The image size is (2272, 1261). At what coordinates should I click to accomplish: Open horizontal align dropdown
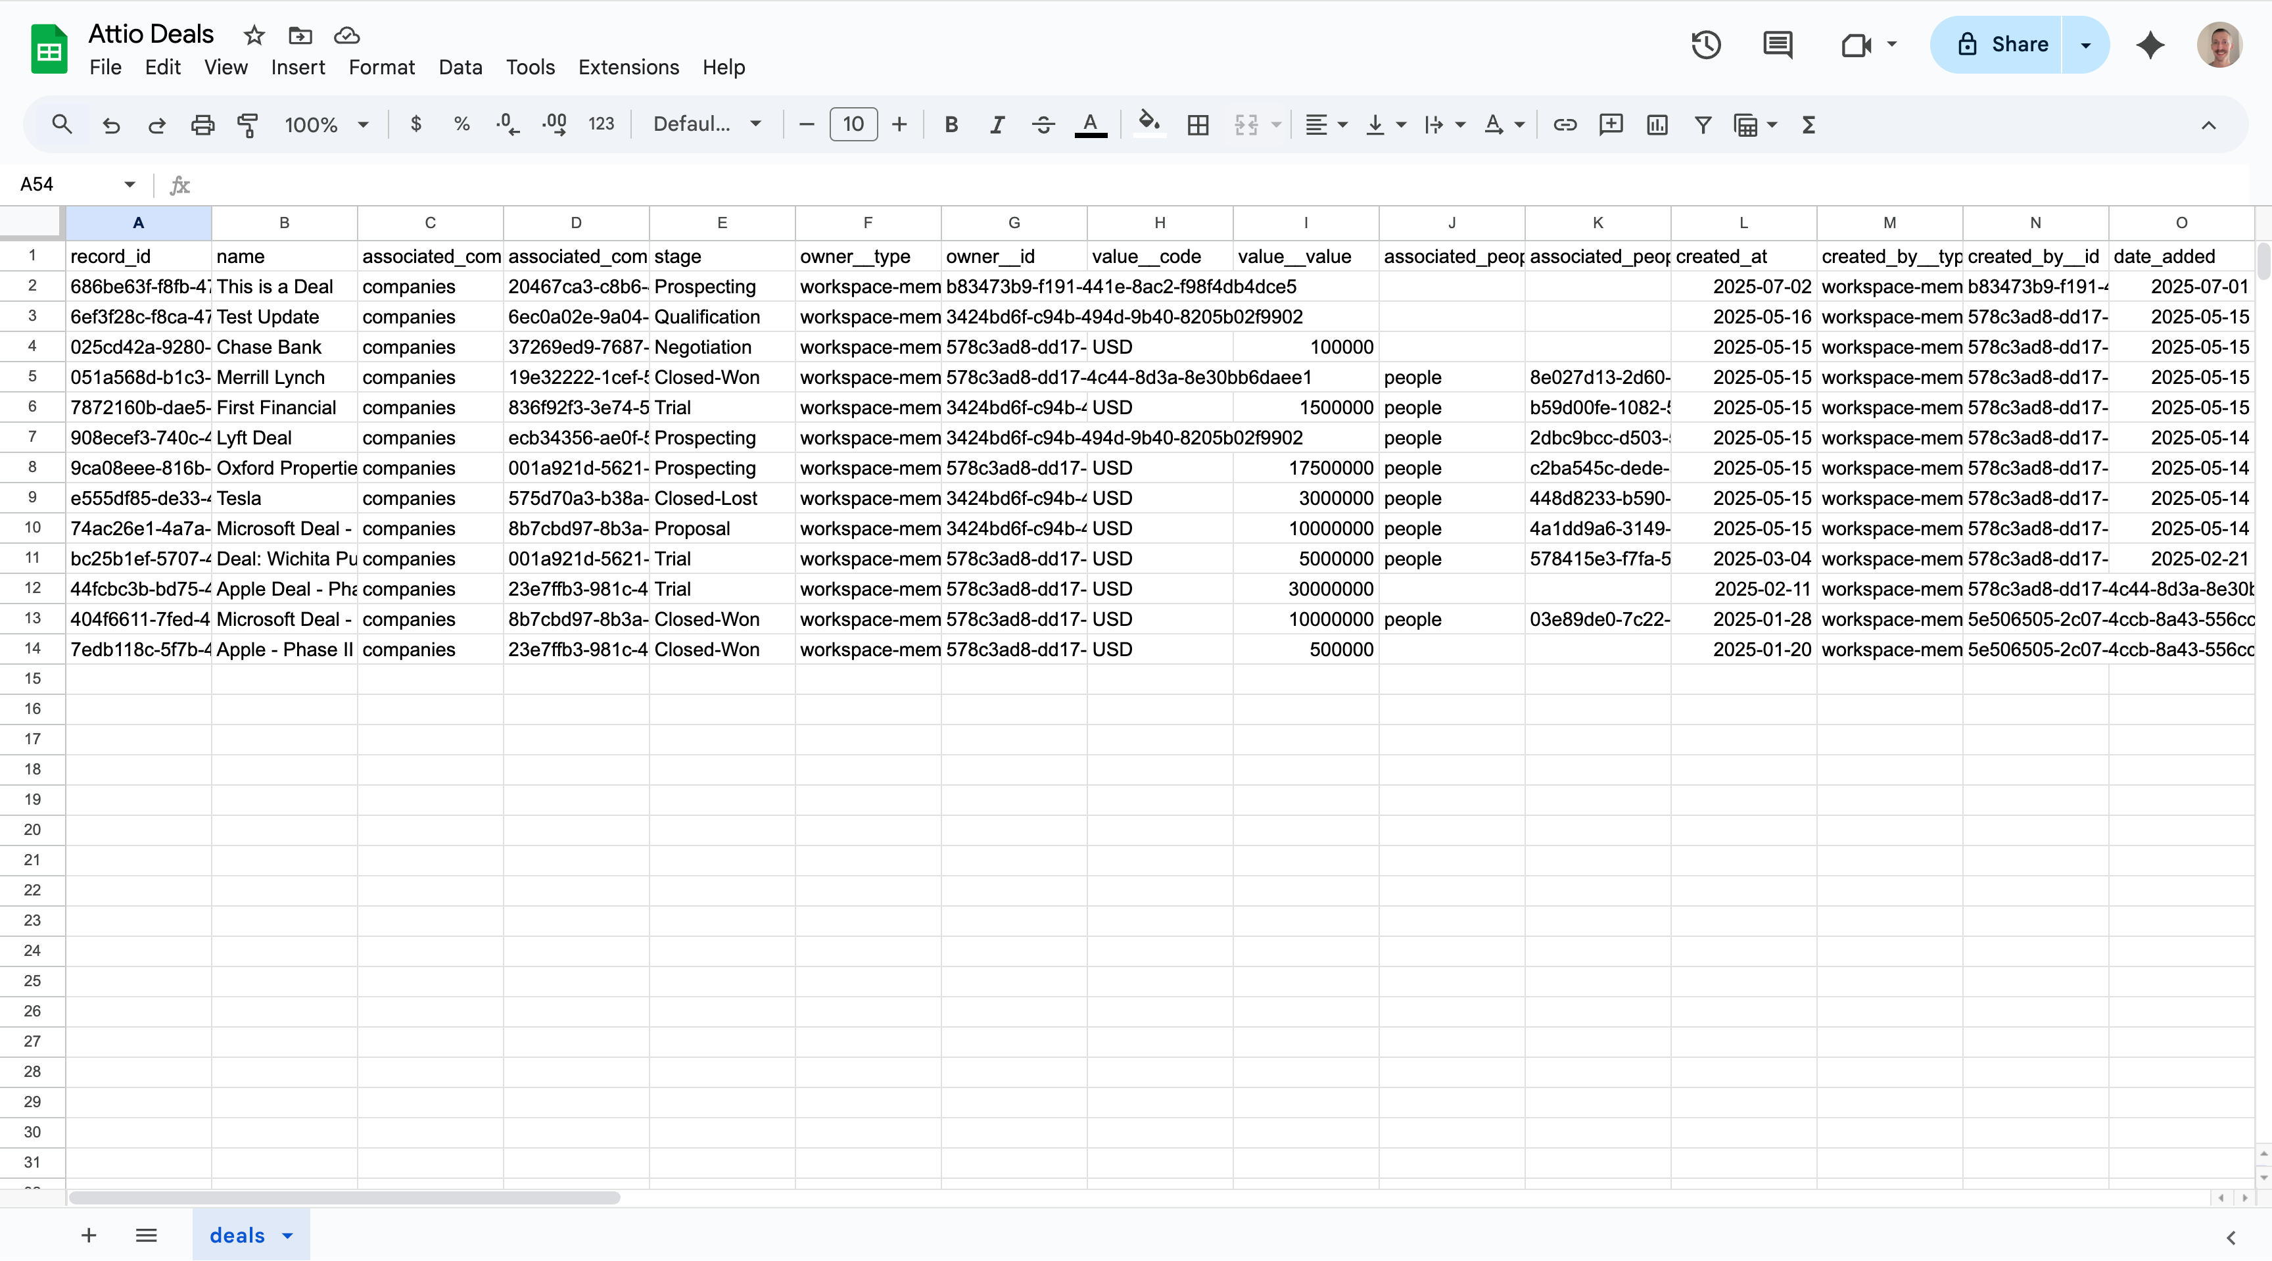pos(1325,124)
